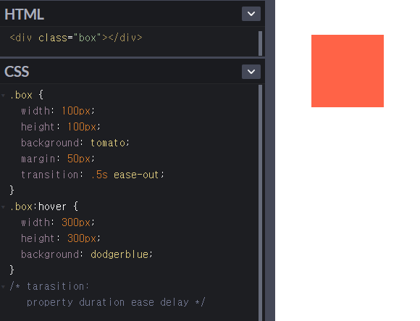The image size is (420, 321).
Task: Click the "background: tomato;" line
Action: coord(75,143)
